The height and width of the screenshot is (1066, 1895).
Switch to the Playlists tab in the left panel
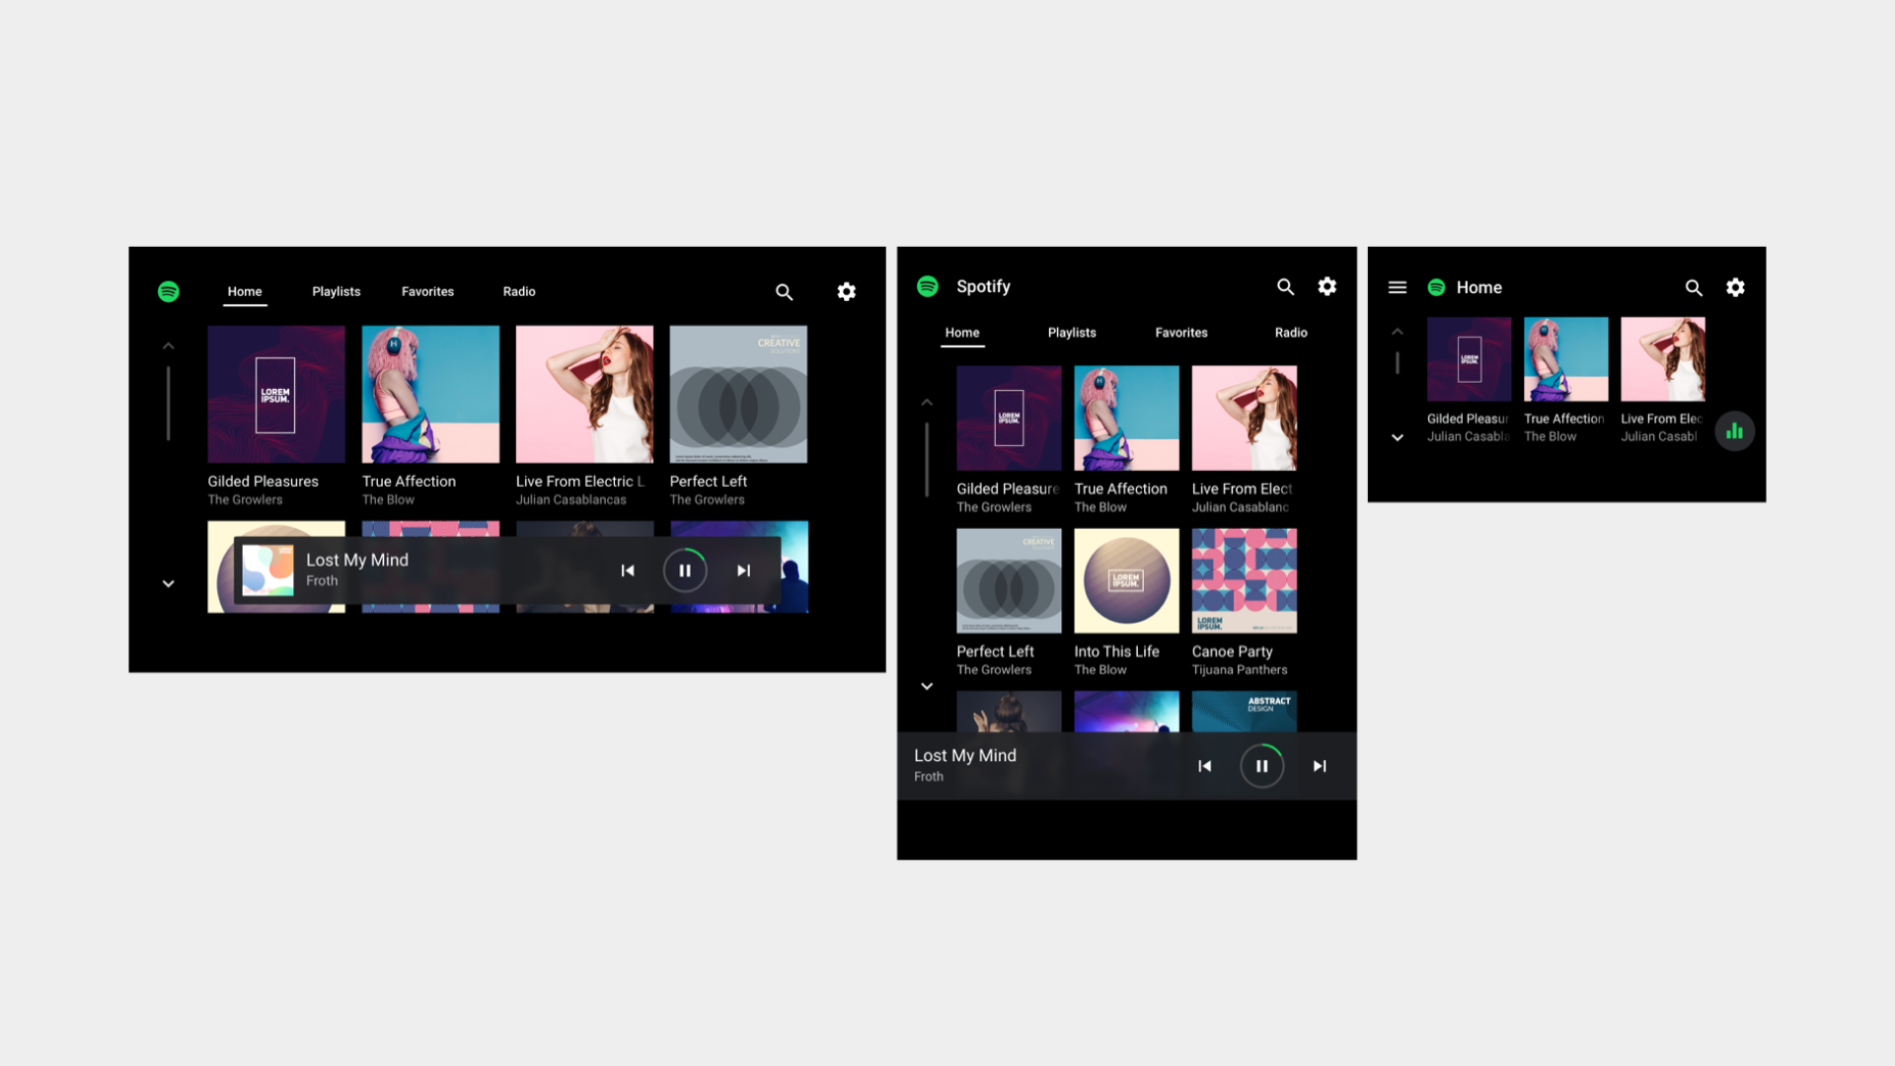(x=336, y=291)
